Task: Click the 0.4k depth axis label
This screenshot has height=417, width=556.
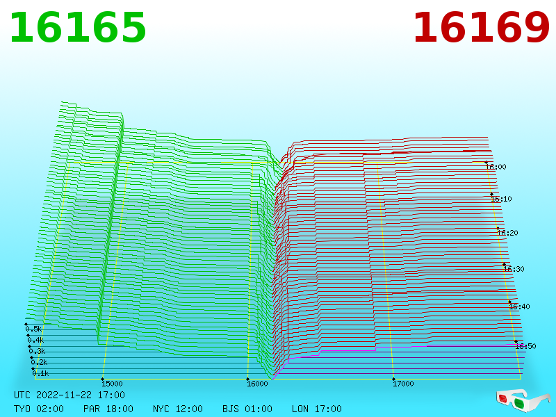Action: click(36, 340)
